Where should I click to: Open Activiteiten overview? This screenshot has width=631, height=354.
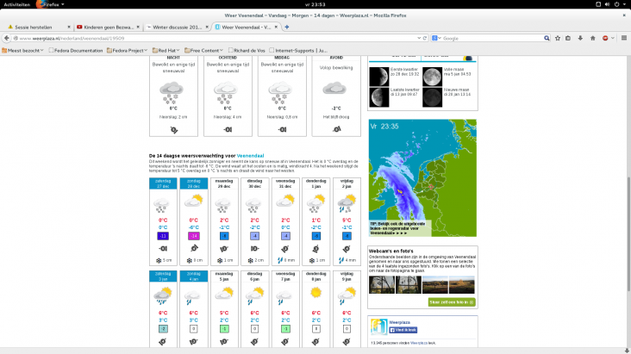click(x=17, y=4)
